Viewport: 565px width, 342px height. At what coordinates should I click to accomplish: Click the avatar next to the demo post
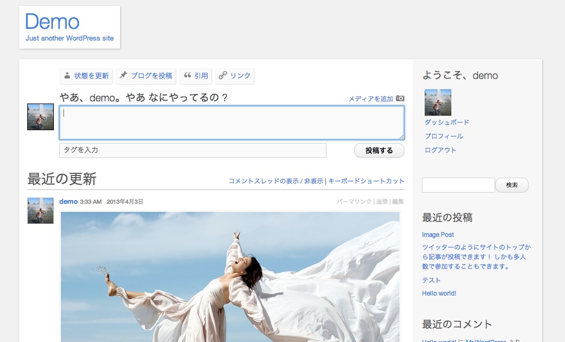(x=41, y=210)
